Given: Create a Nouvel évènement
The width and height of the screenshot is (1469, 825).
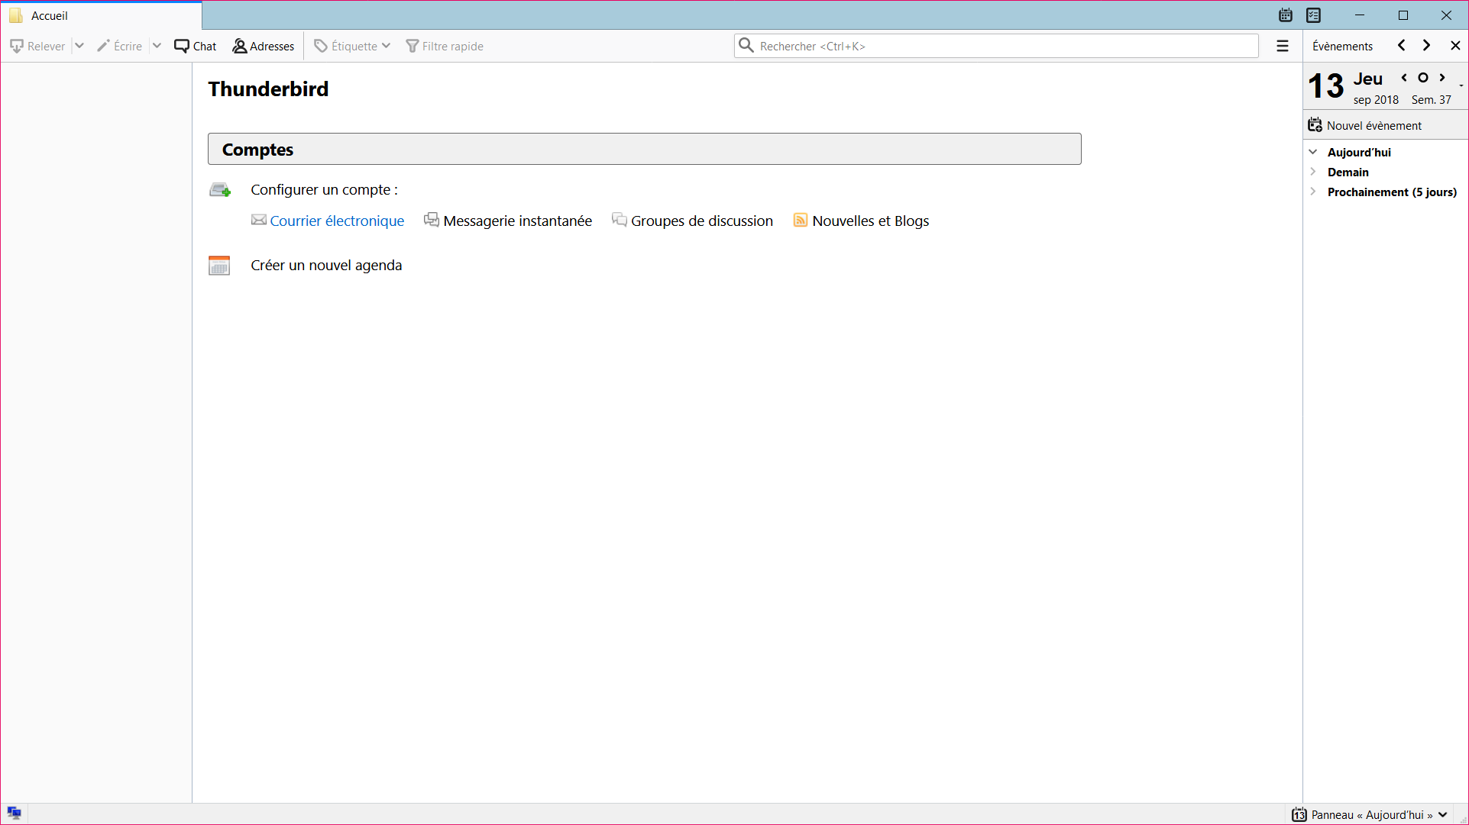Looking at the screenshot, I should [x=1365, y=125].
